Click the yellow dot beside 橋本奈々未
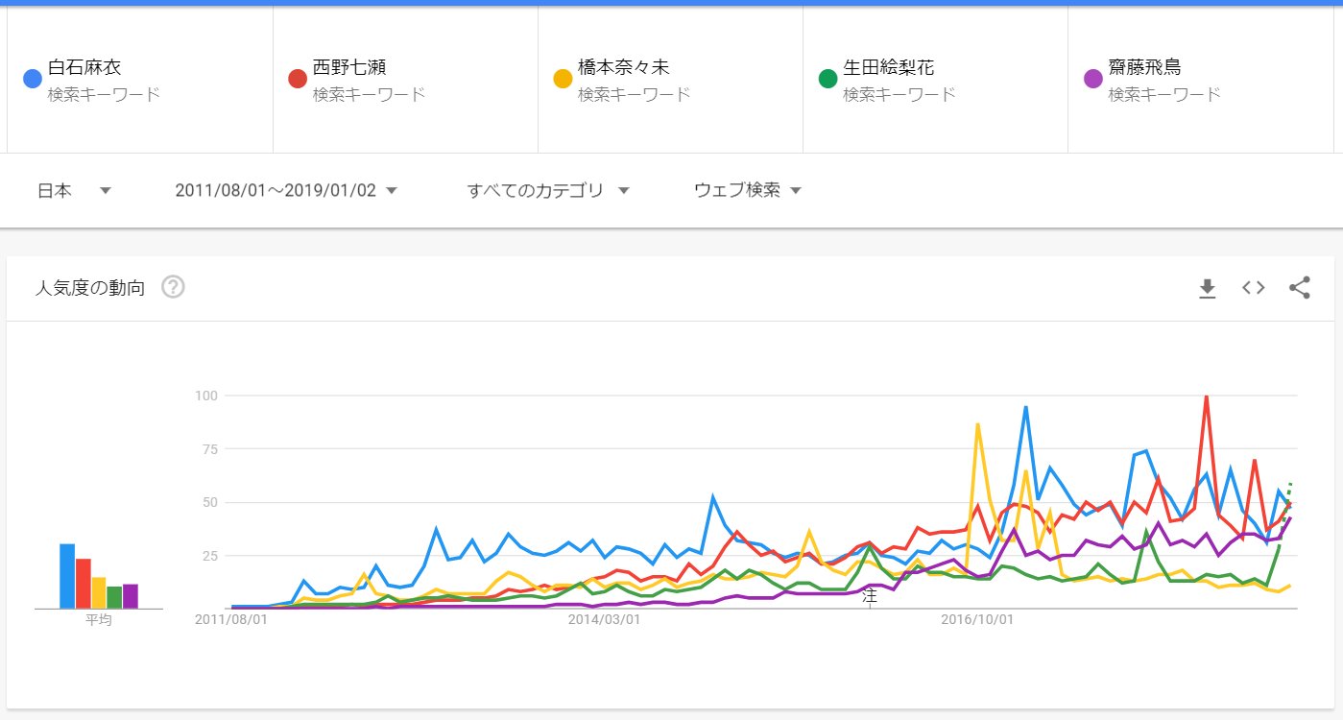 tap(563, 79)
